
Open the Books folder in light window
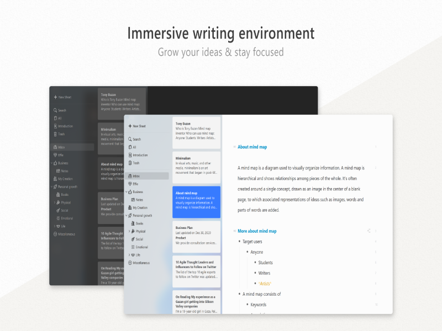click(x=137, y=223)
